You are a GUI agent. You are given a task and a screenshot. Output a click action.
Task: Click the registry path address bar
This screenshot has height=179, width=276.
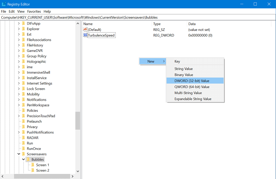[138, 17]
